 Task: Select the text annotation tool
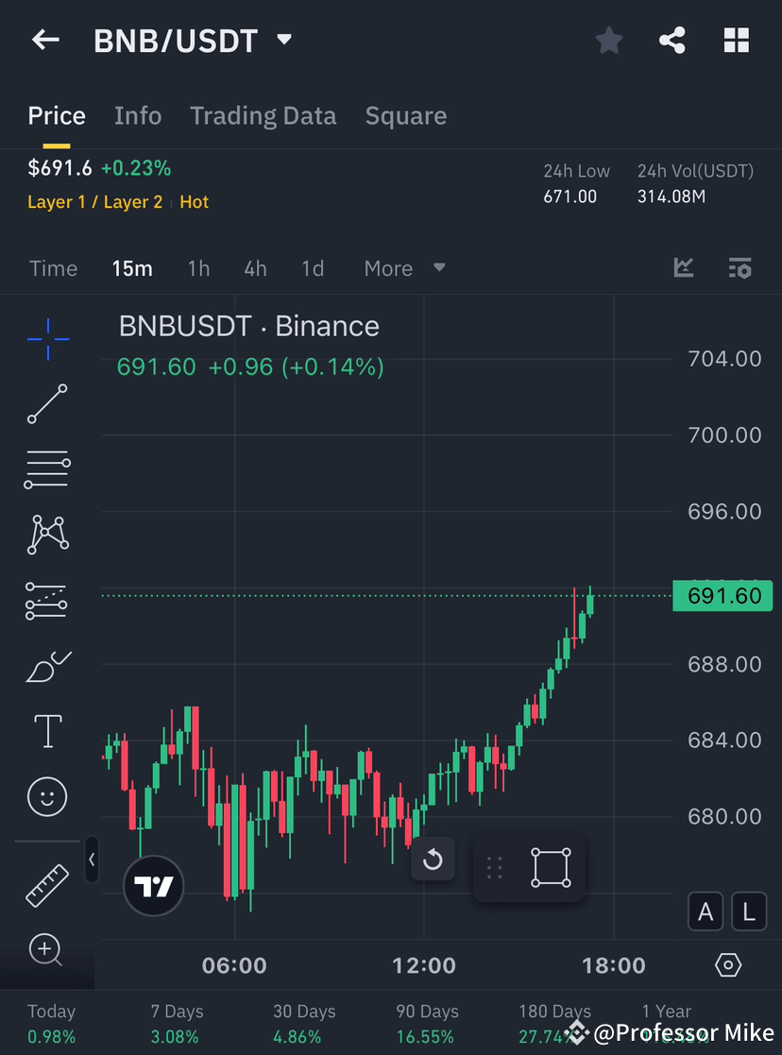click(47, 731)
